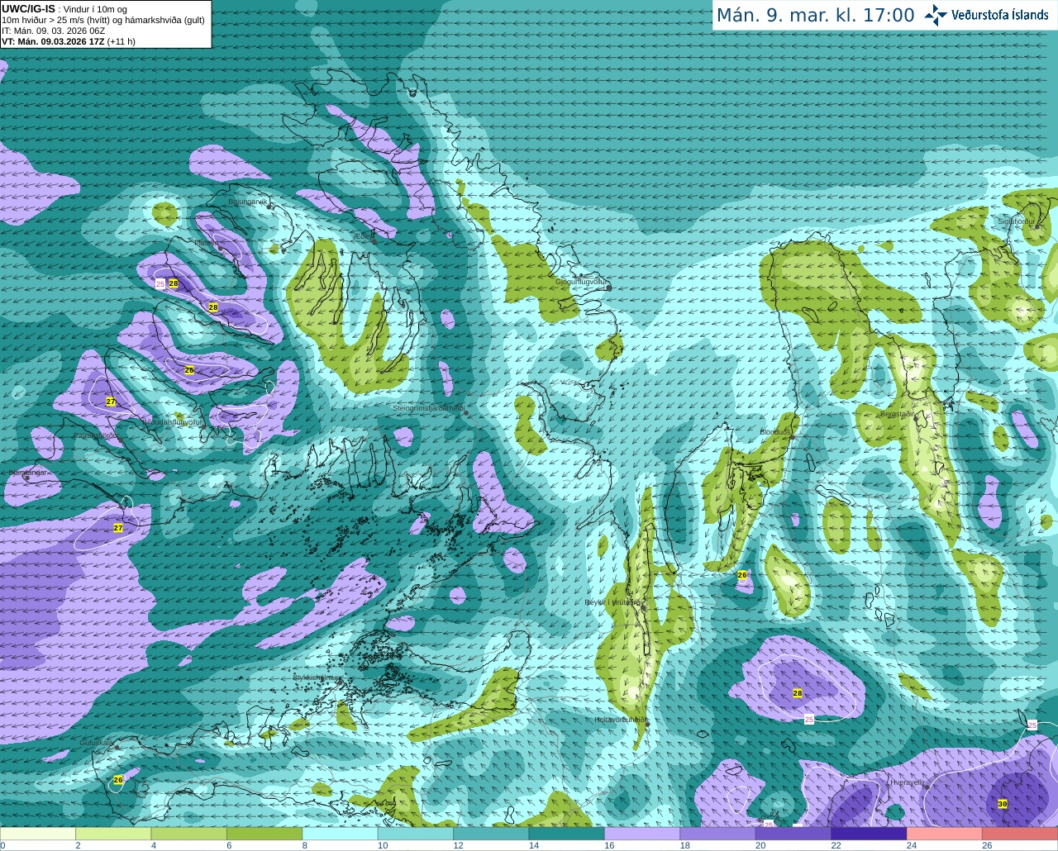Click the Steingrímsfjarðarheiði station label

pos(427,408)
